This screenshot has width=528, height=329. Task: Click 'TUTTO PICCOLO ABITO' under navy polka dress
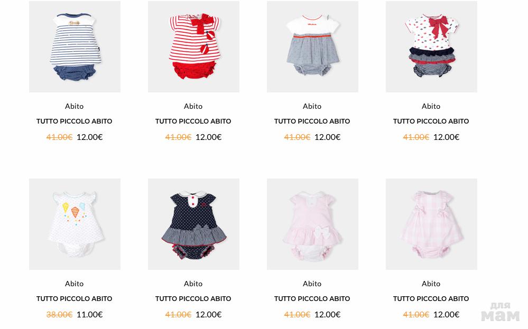click(193, 299)
